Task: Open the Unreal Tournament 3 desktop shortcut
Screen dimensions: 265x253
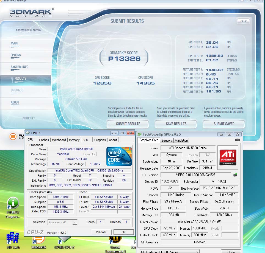Action: pos(115,244)
